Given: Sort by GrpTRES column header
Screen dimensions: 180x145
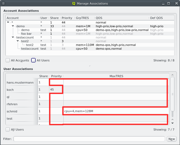Looking at the screenshot, I should point(85,18).
